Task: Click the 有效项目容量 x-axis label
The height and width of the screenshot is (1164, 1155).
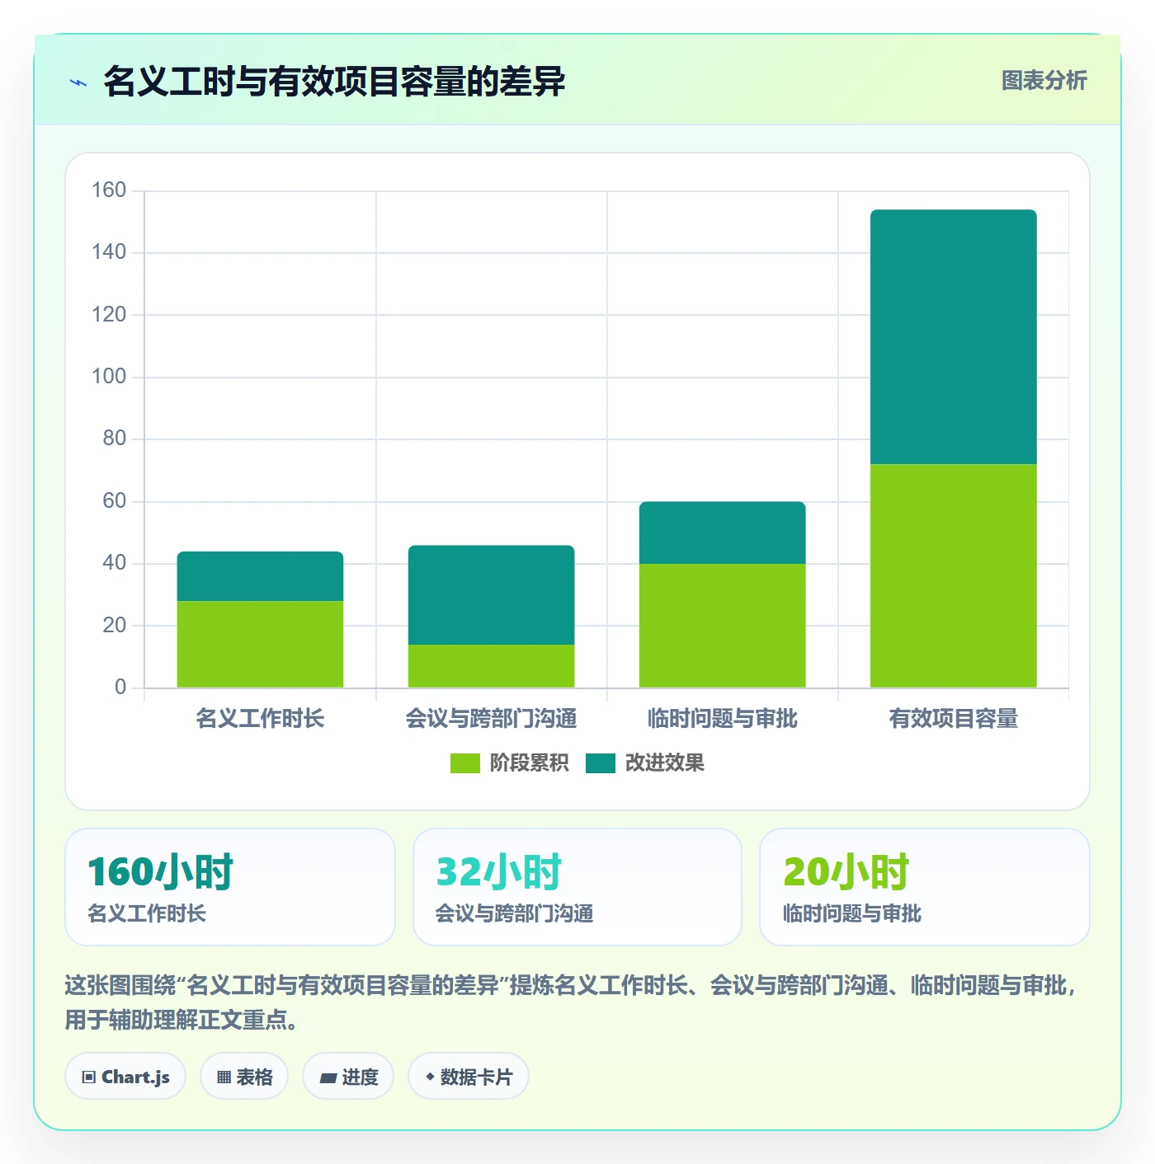Action: click(954, 719)
